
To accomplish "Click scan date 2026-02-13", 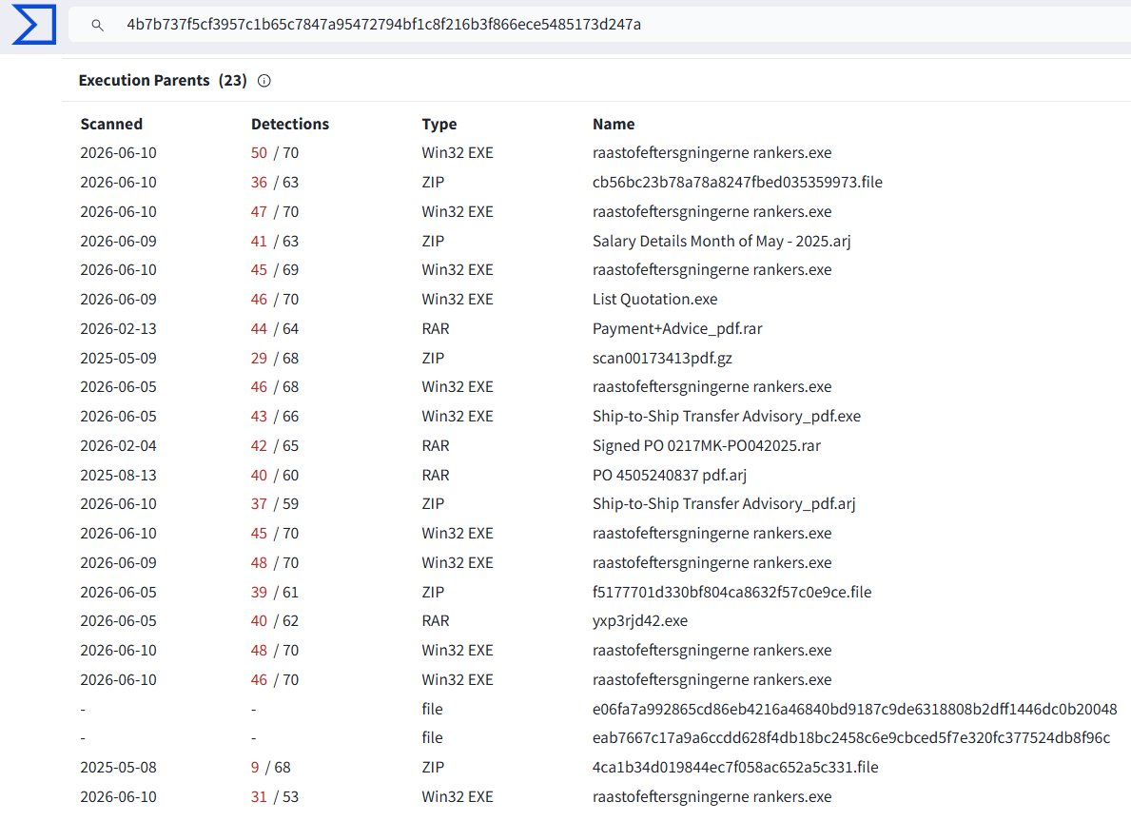I will tap(118, 329).
